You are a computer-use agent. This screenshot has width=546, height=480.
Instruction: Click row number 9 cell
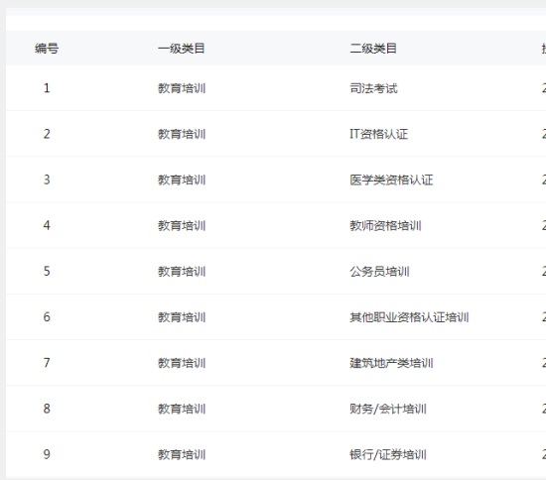[x=47, y=454]
